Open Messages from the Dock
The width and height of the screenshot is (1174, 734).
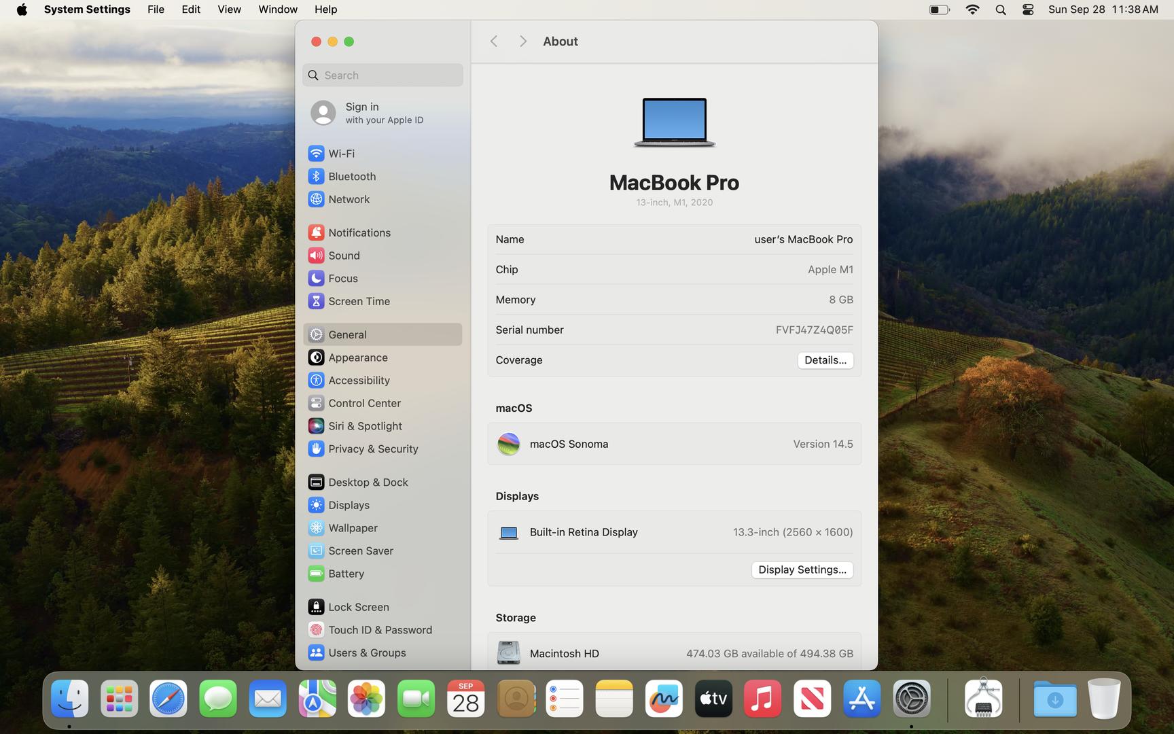point(218,699)
